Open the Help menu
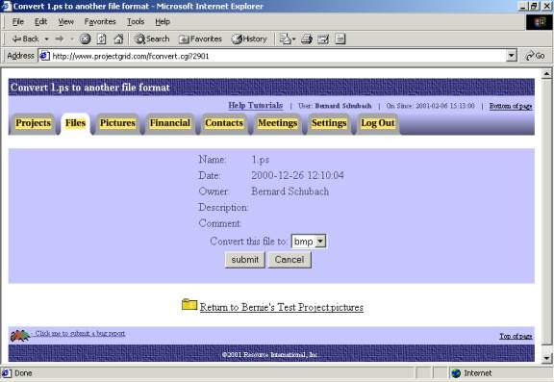 (163, 22)
